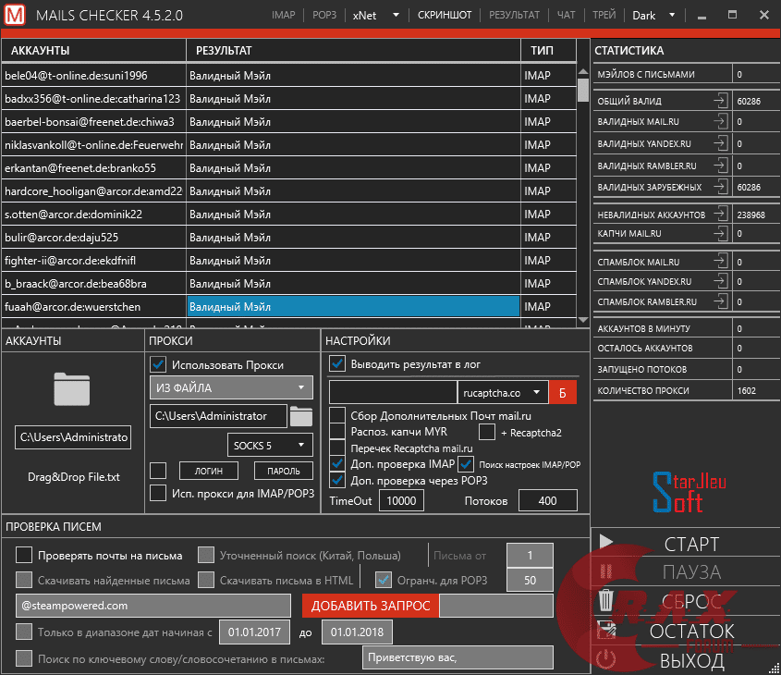Click the red Б balance button
Image resolution: width=781 pixels, height=675 pixels.
point(563,392)
